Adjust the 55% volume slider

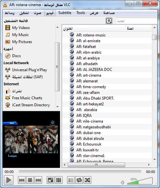[140, 181]
